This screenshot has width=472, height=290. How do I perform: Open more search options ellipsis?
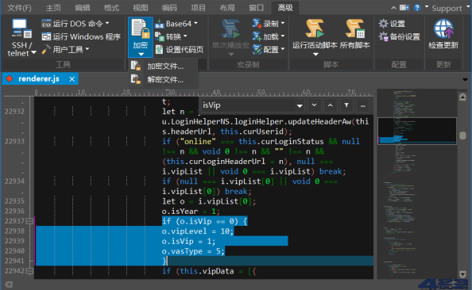[362, 105]
